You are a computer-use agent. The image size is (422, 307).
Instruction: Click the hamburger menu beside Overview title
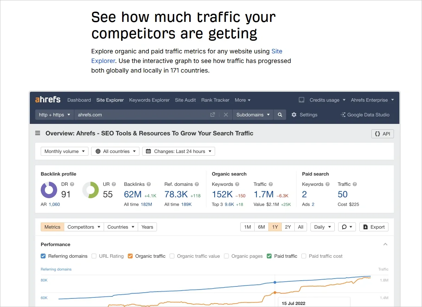pos(37,133)
